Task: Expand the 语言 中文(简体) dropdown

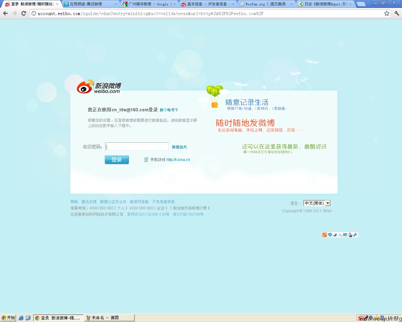Action: point(317,203)
